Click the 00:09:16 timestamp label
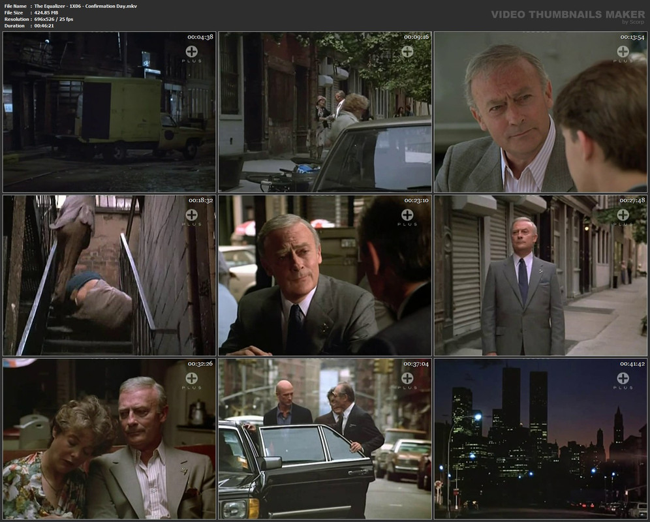This screenshot has width=650, height=522. pos(416,37)
